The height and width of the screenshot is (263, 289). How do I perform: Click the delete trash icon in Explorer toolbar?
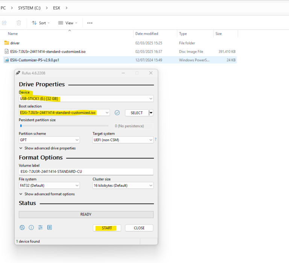click(19, 23)
